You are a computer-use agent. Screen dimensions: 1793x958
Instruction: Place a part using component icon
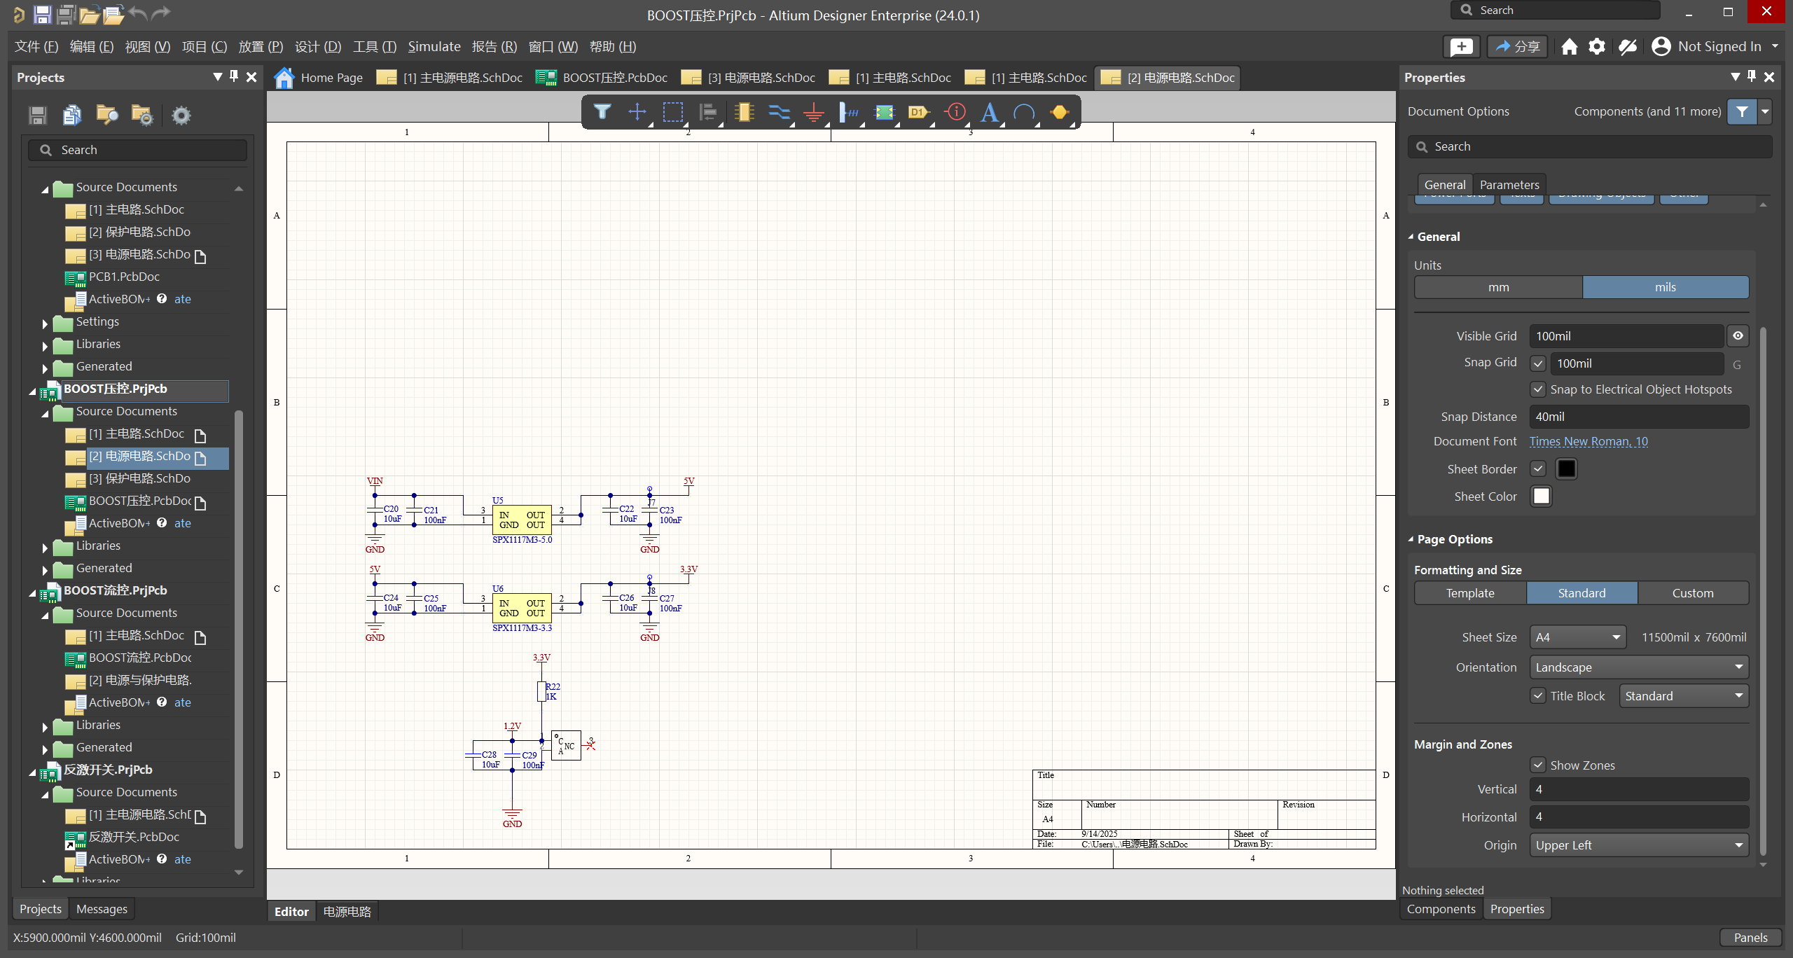tap(744, 112)
